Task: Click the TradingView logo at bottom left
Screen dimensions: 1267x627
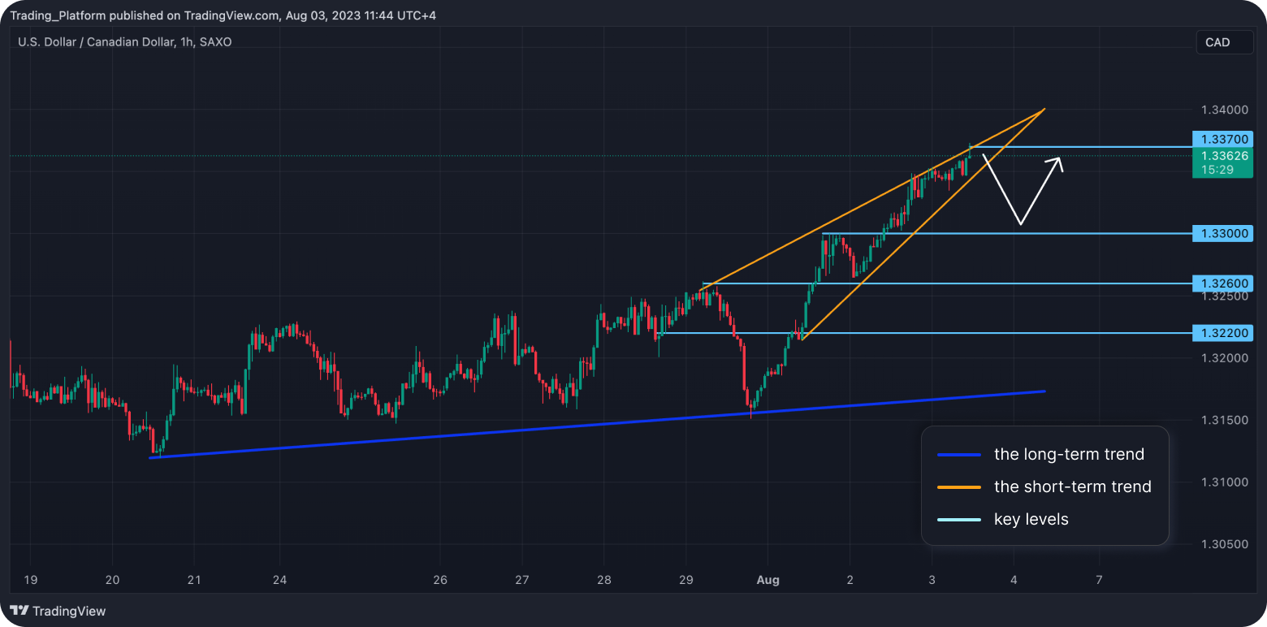Action: [x=58, y=611]
